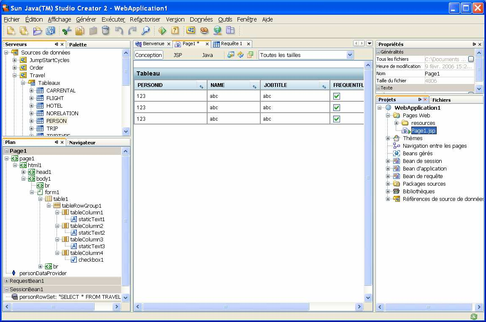
Task: Click the yellow question mark Help icon
Action: [175, 30]
